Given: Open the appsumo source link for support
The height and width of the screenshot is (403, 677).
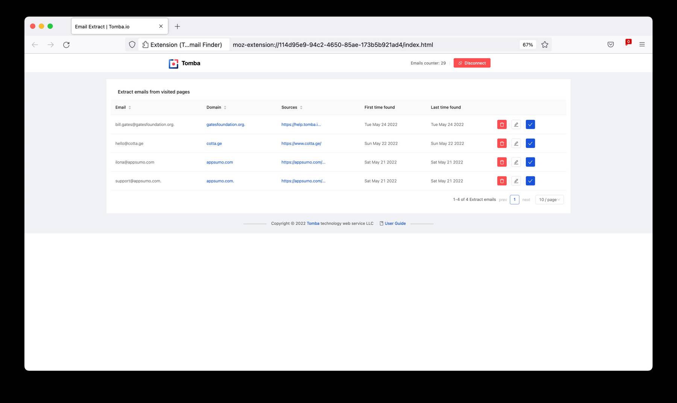Looking at the screenshot, I should point(303,181).
